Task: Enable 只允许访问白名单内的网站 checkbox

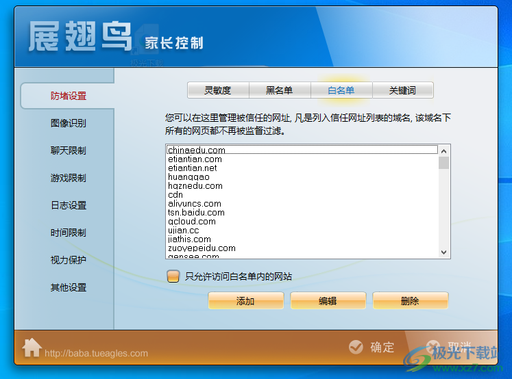Action: coord(173,276)
